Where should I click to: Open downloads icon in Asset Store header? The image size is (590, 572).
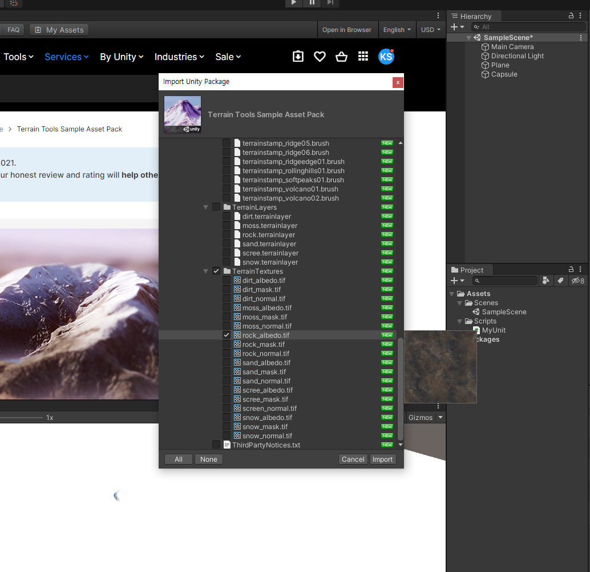tap(298, 57)
